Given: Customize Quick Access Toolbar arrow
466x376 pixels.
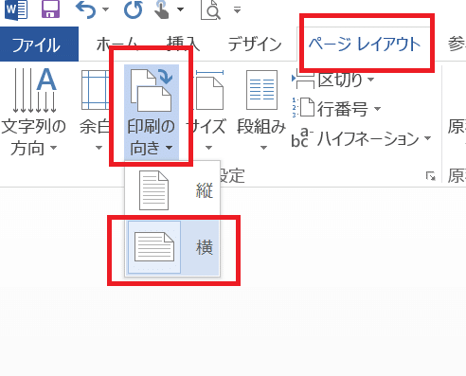Looking at the screenshot, I should coord(237,9).
